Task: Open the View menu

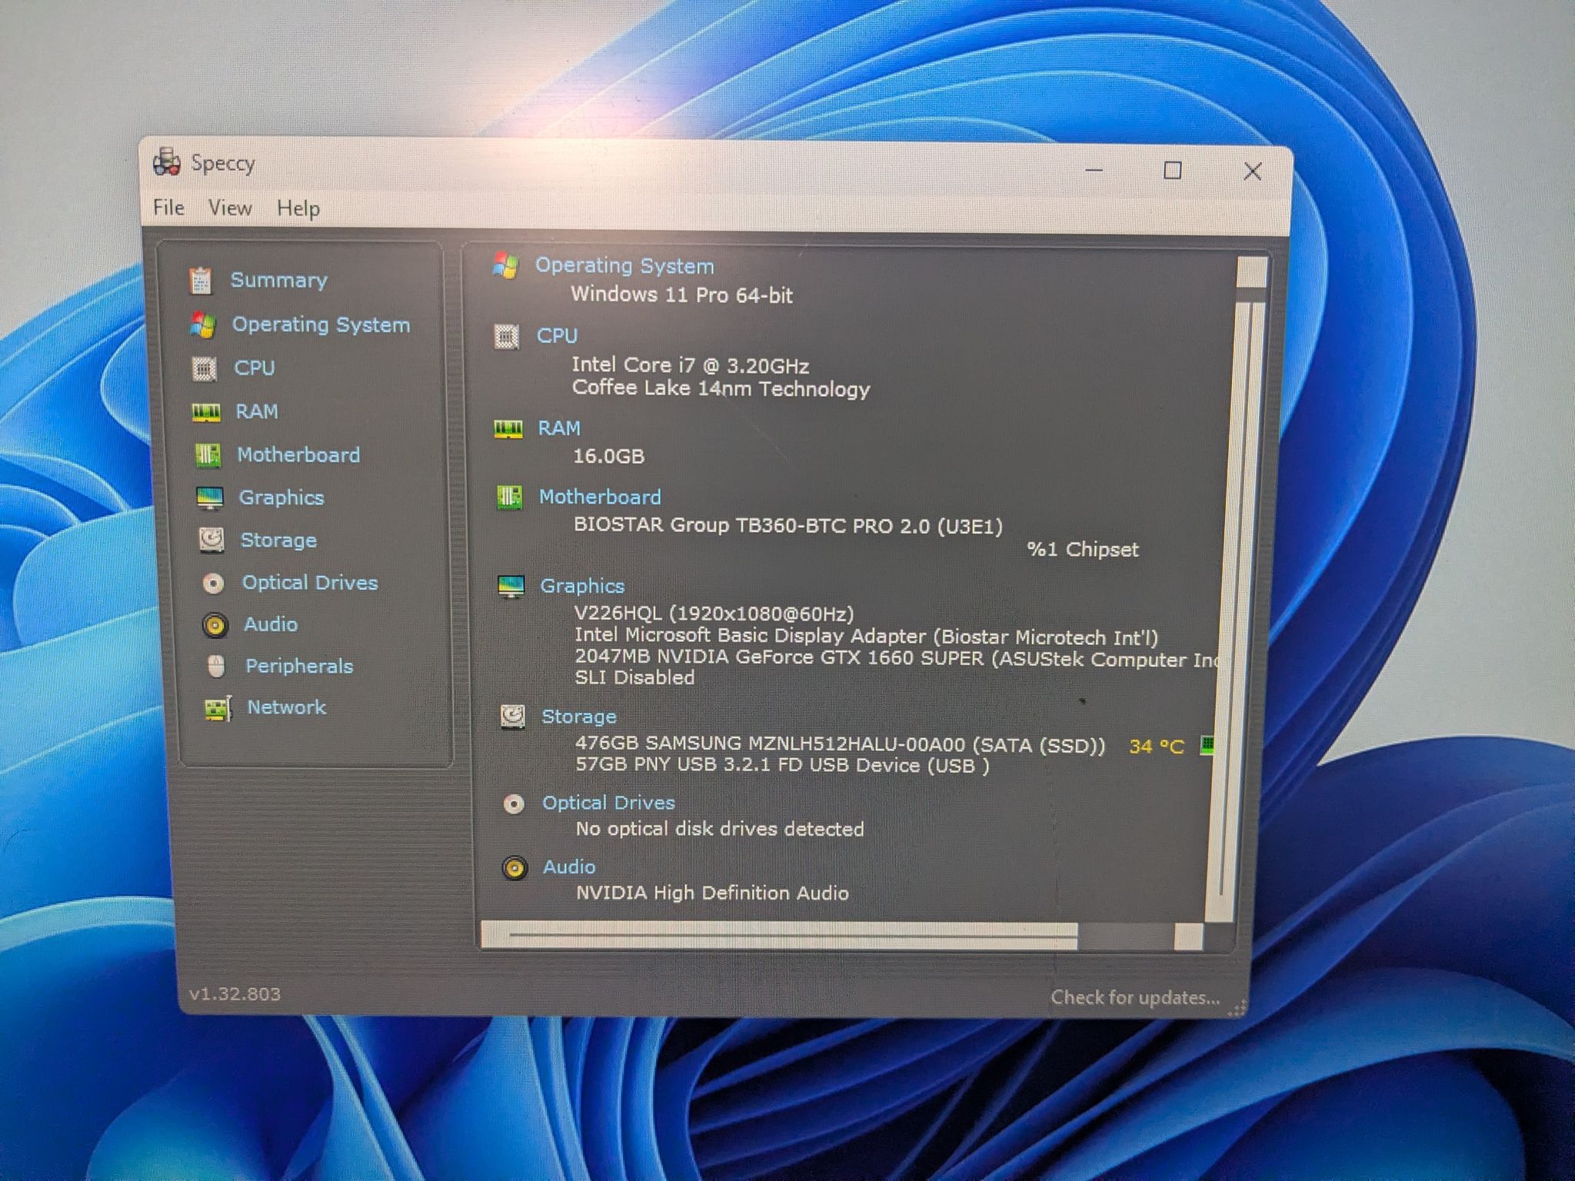Action: [x=230, y=208]
